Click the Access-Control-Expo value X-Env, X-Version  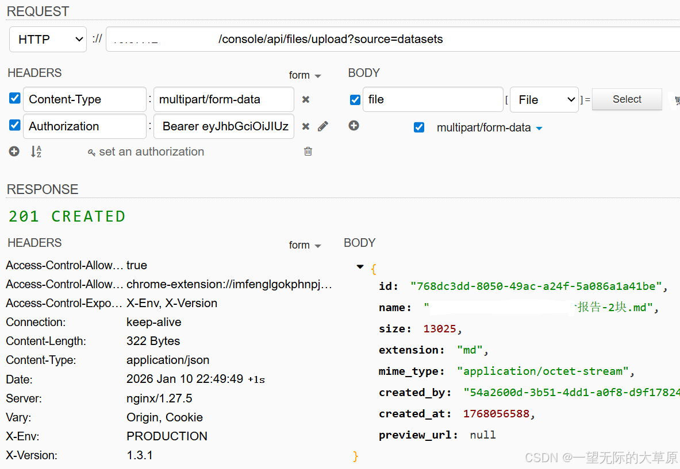point(172,303)
